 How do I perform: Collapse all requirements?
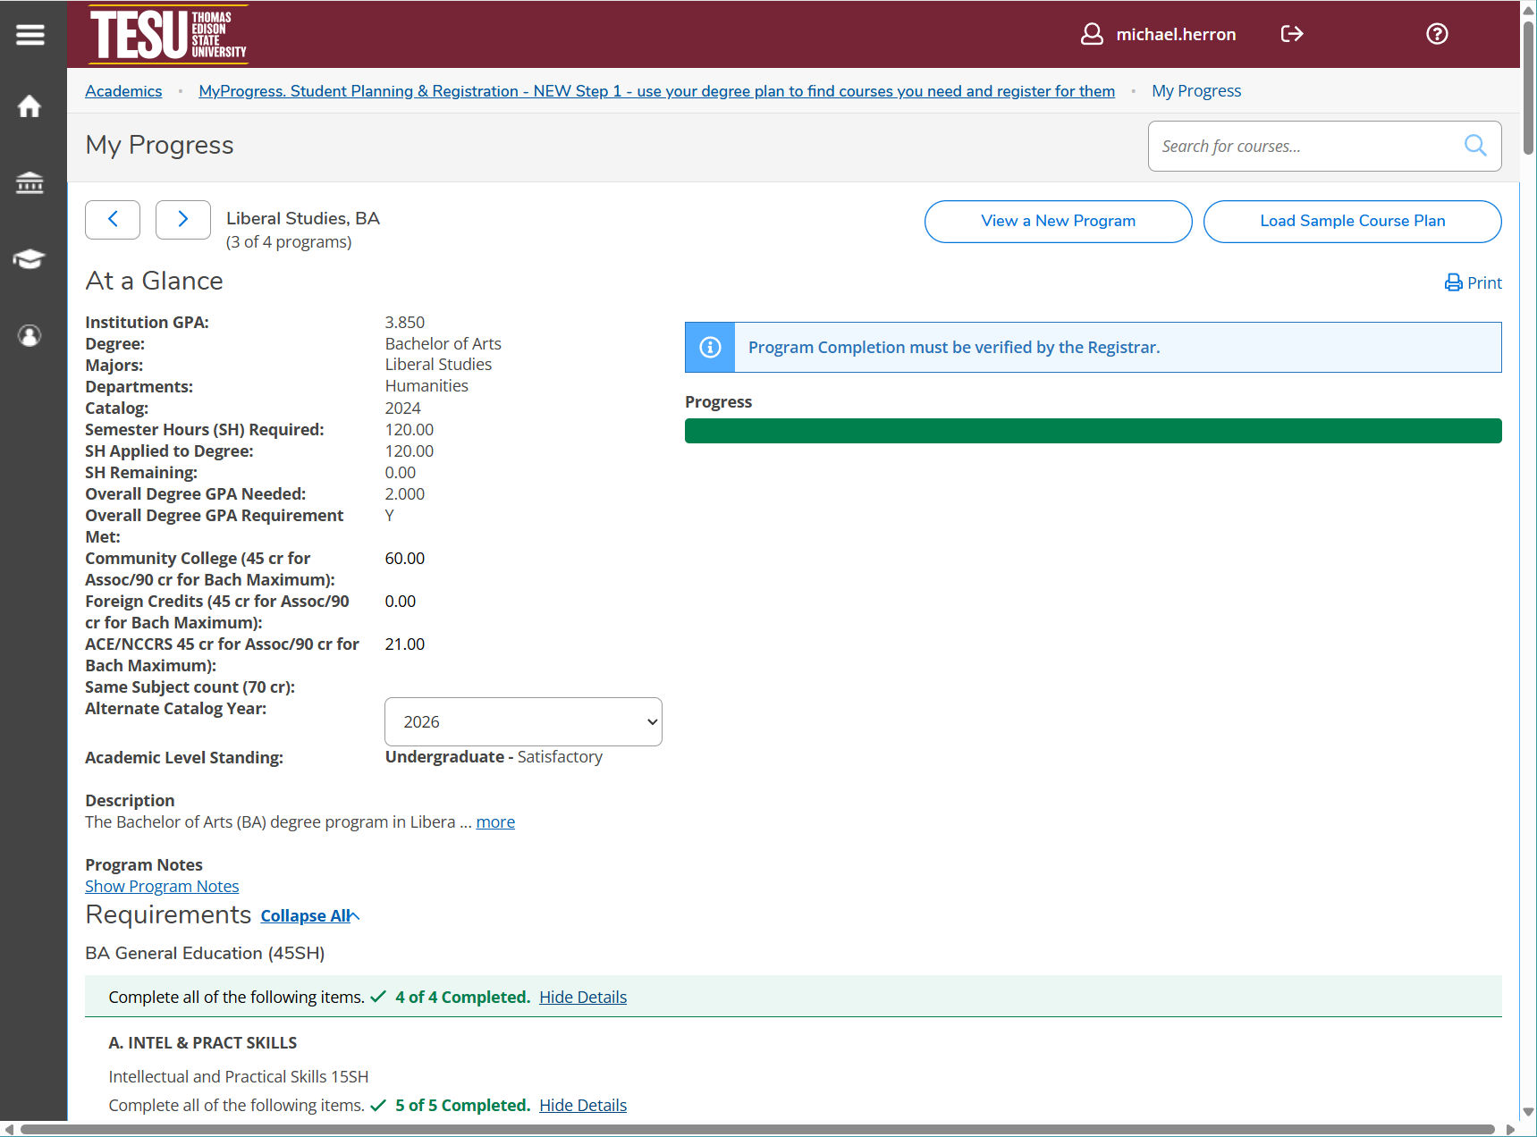point(309,916)
